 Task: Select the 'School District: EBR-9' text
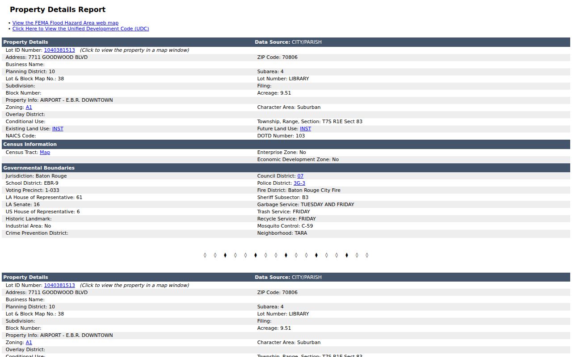[32, 183]
